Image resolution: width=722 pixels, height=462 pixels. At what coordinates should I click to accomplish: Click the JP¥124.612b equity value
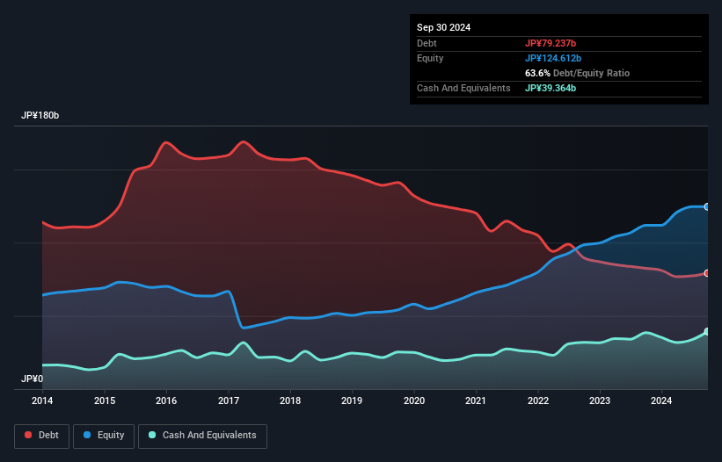(553, 58)
